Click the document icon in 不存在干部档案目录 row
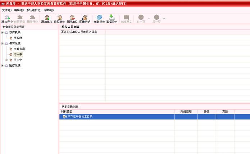Viewport: 250px width, 154px height. point(65,117)
